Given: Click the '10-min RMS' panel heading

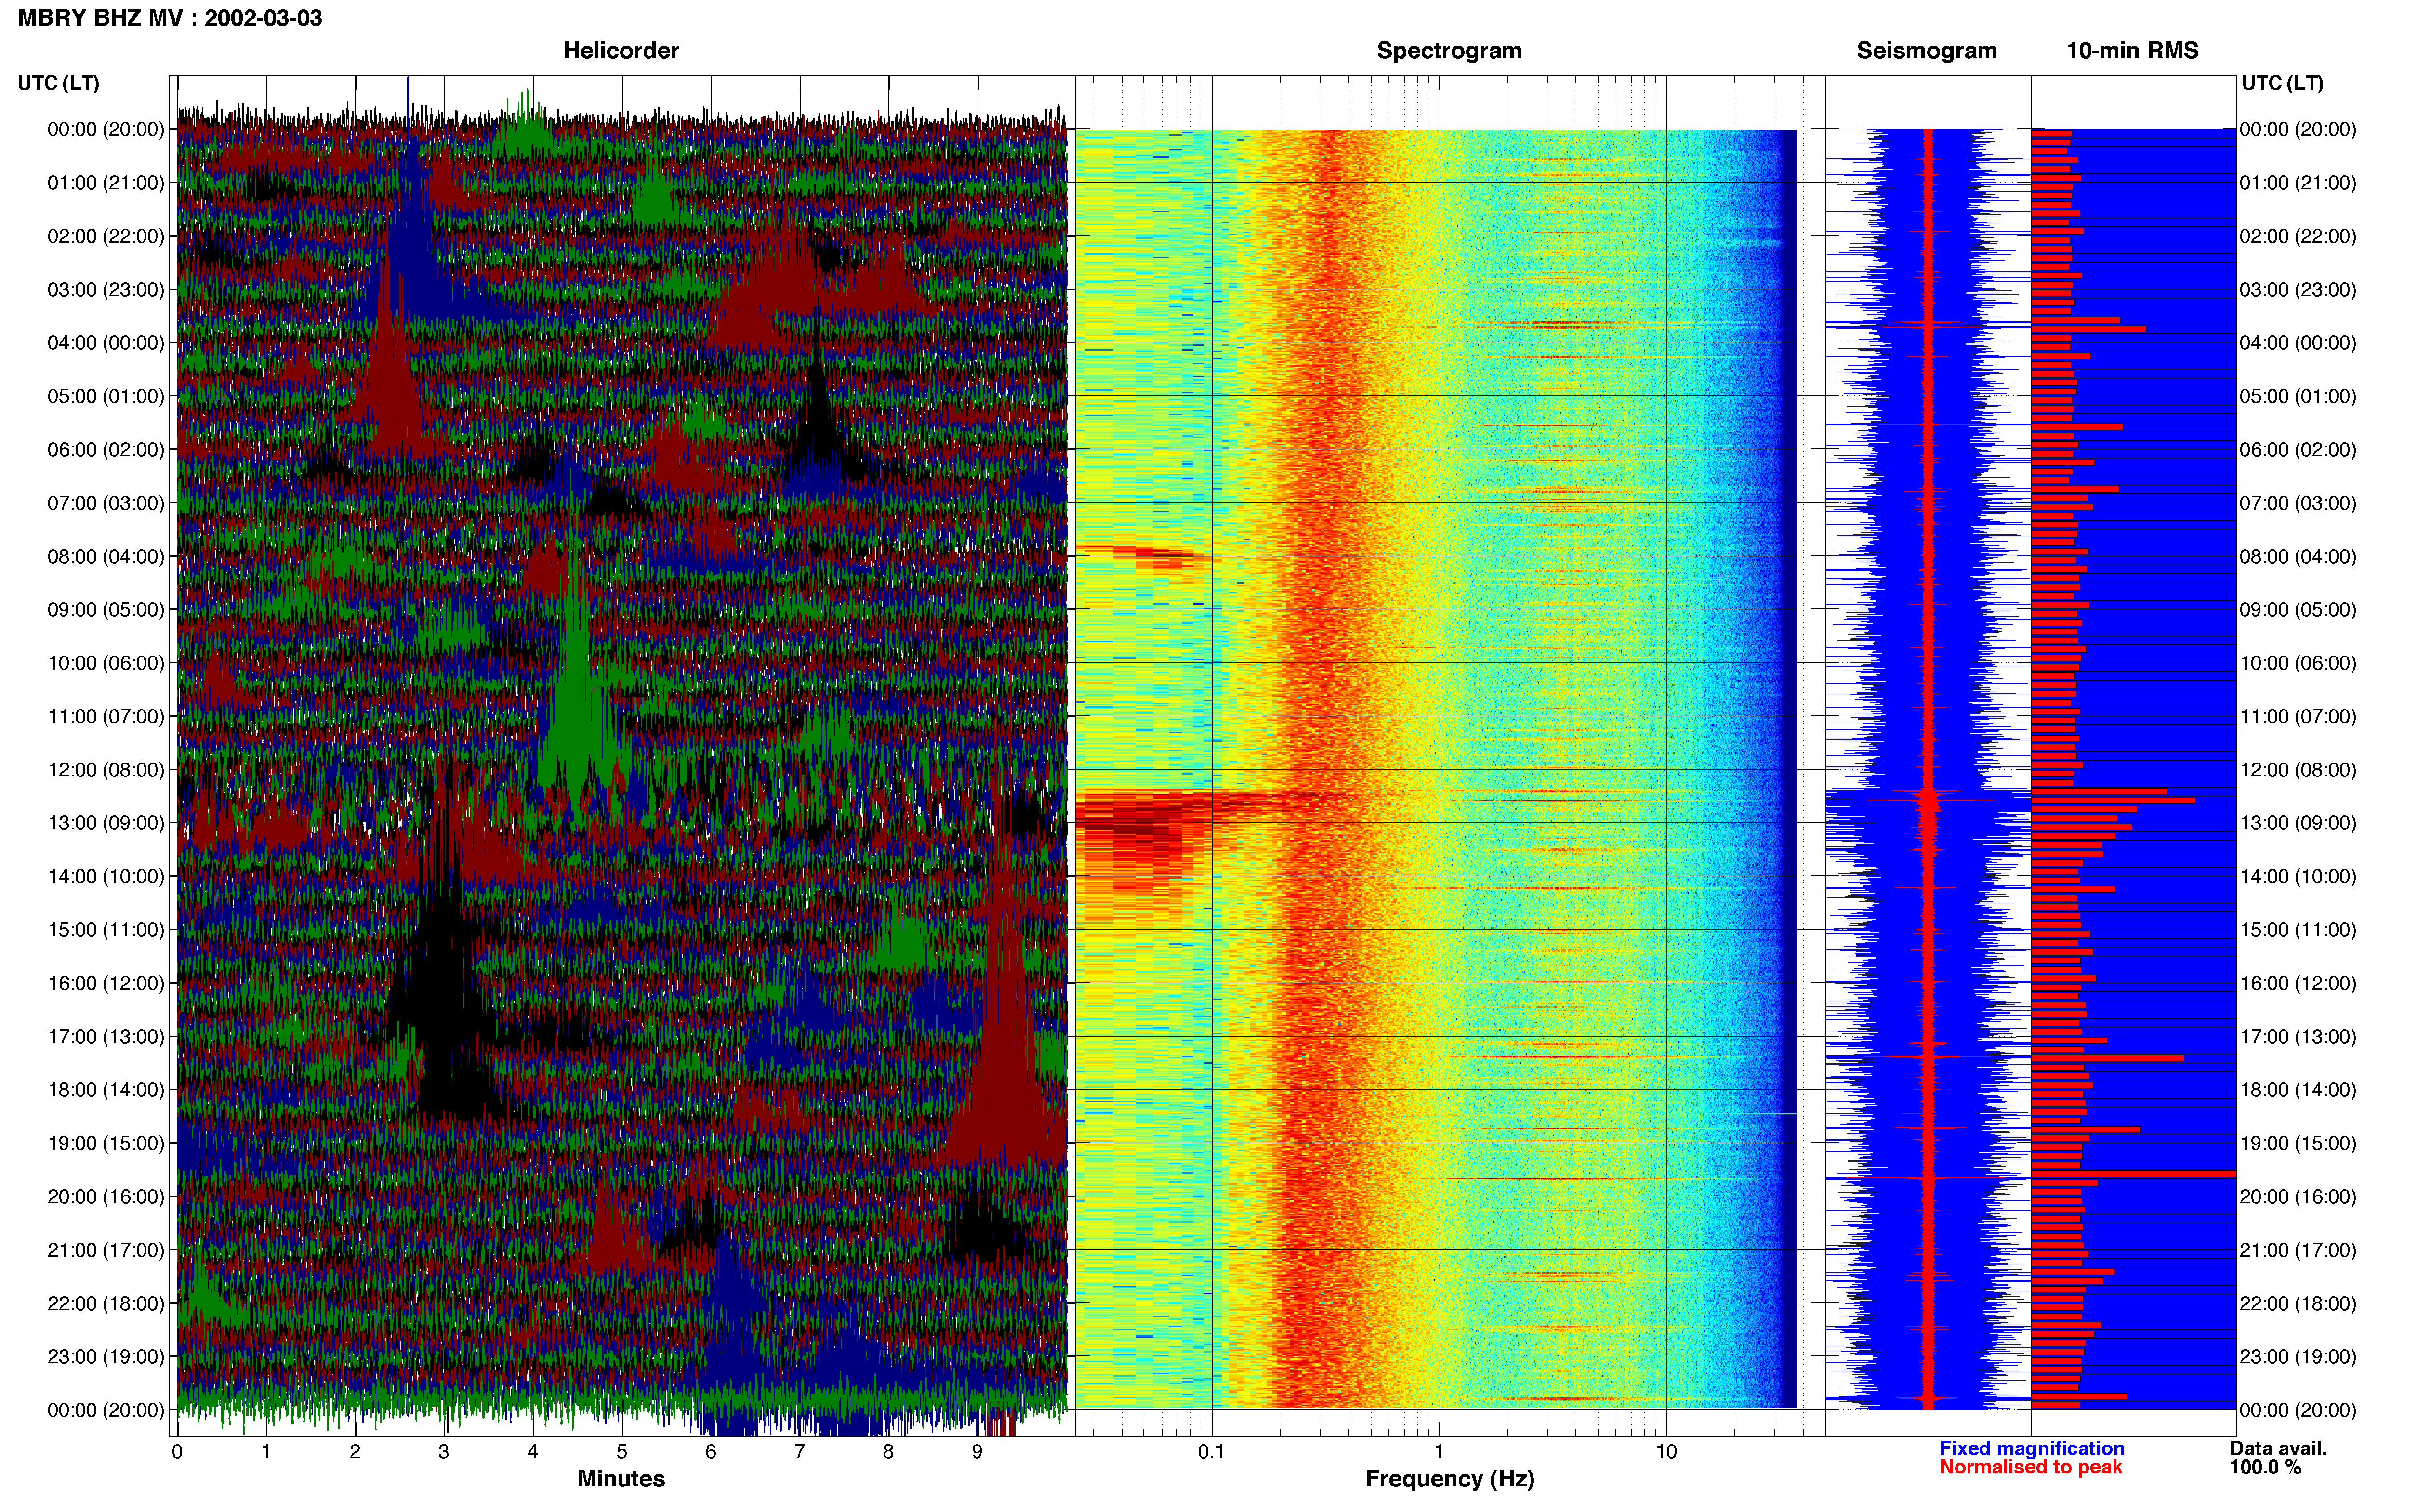Looking at the screenshot, I should pyautogui.click(x=2132, y=51).
